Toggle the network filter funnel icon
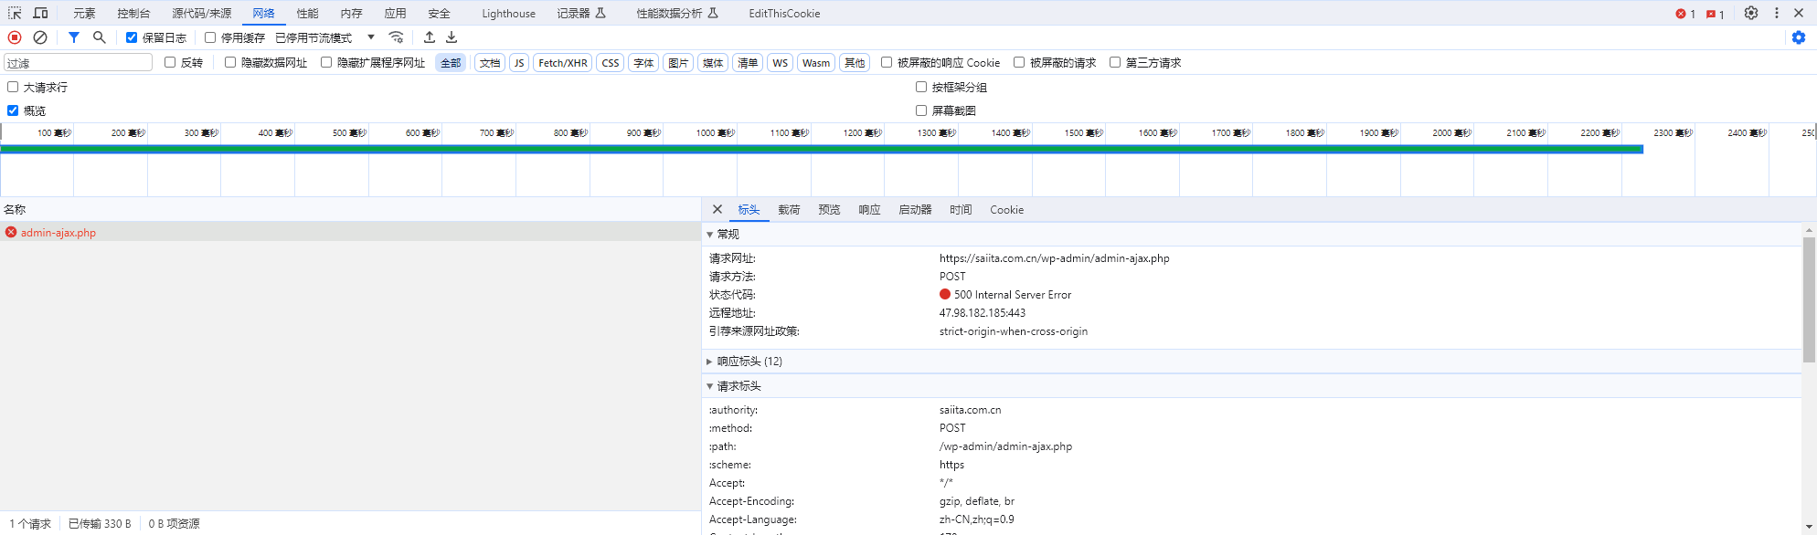 pyautogui.click(x=74, y=37)
